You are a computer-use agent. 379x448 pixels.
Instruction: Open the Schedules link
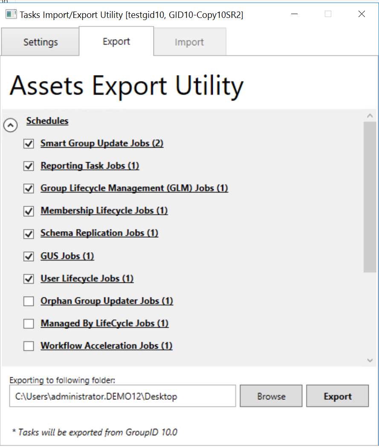(x=47, y=121)
